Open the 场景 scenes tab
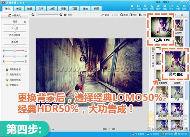Image resolution: width=190 pixels, height=137 pixels. [63, 8]
